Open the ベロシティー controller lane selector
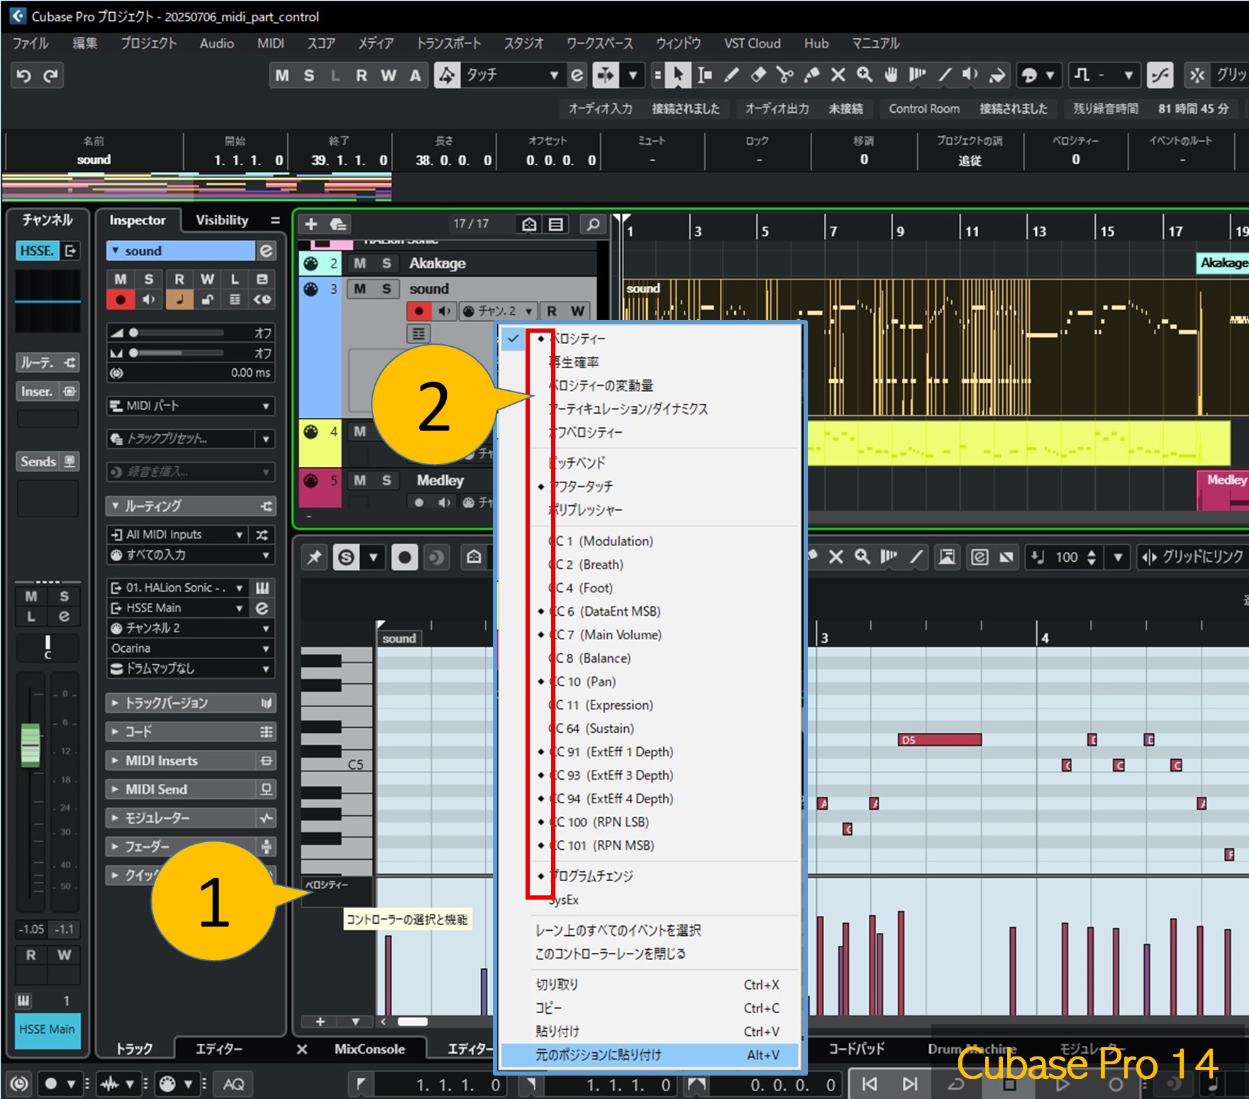1249x1099 pixels. pos(336,885)
